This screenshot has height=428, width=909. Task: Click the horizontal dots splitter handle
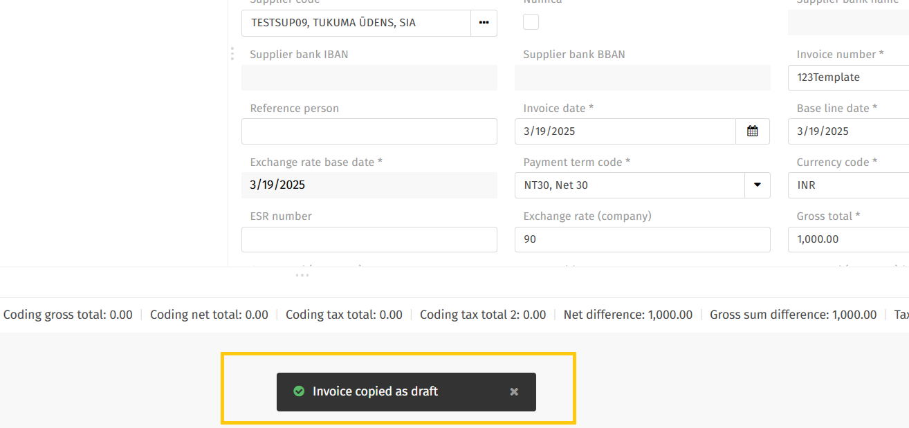coord(302,275)
